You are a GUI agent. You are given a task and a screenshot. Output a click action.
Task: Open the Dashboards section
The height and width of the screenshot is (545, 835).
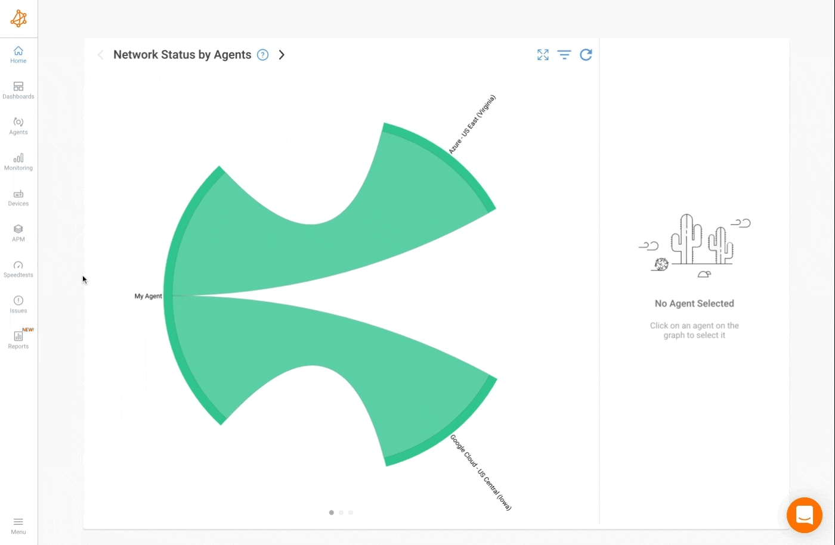(18, 89)
